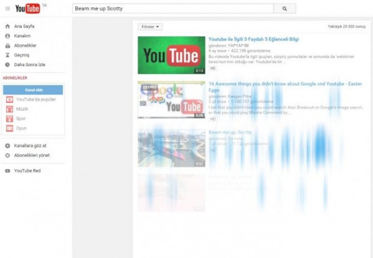Open the Beam me up, Scotty video thumbnail
The image size is (373, 258).
tap(171, 148)
